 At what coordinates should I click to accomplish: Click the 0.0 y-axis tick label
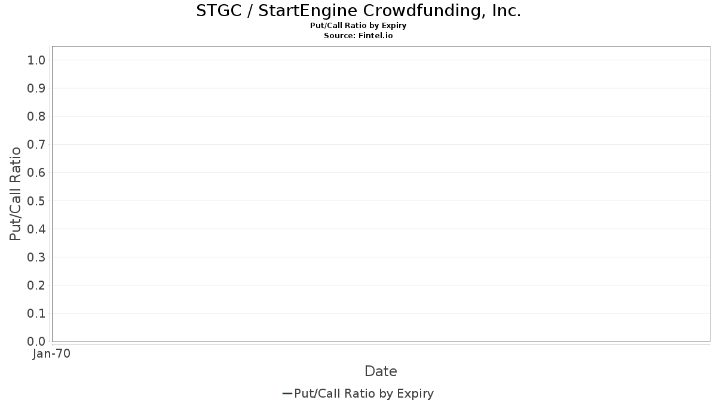[36, 342]
